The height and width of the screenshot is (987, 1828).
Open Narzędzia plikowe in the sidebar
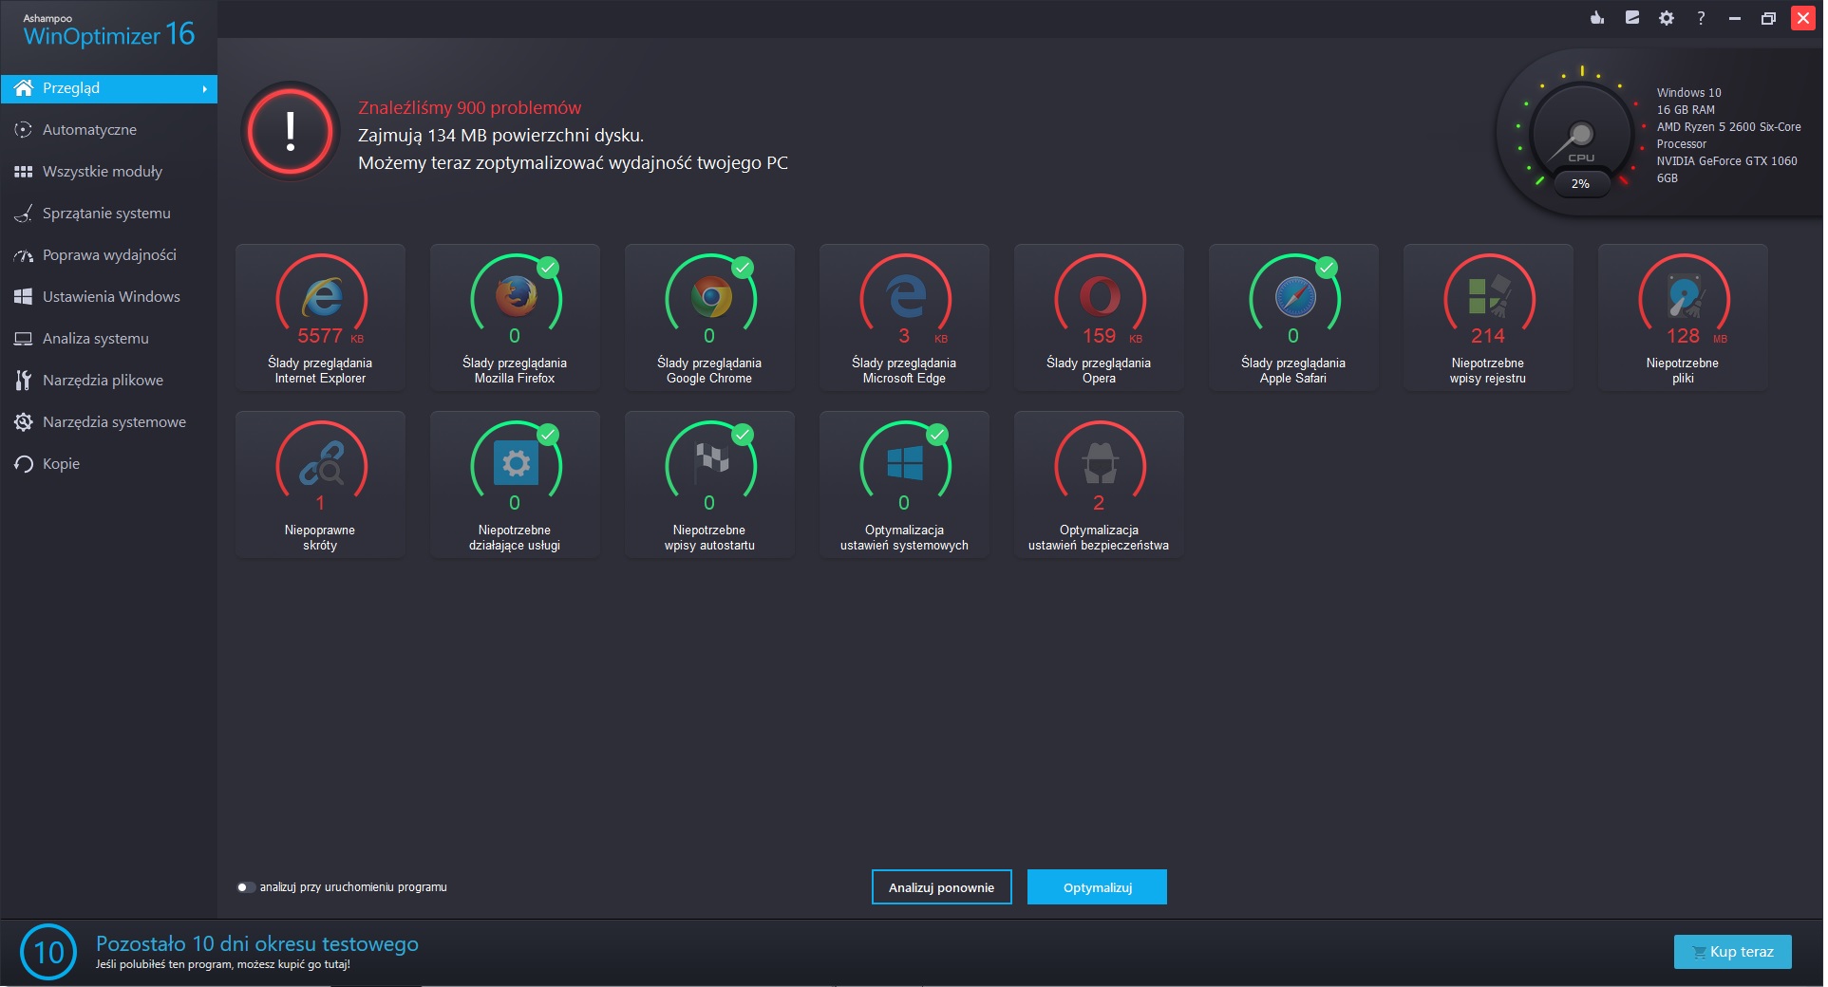click(x=109, y=381)
